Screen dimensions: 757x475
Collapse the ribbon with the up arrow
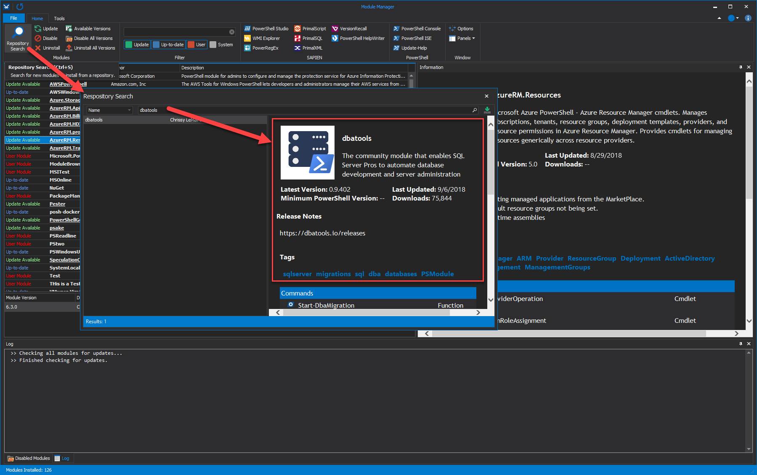coord(719,18)
